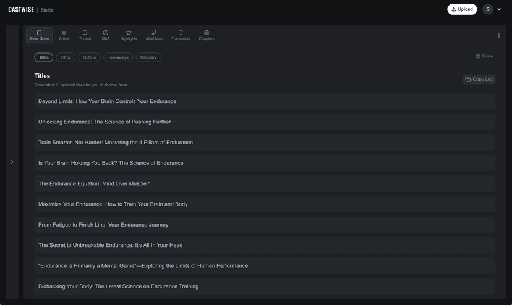The image size is (512, 305).
Task: Open the three-dot more options menu
Action: pos(498,35)
